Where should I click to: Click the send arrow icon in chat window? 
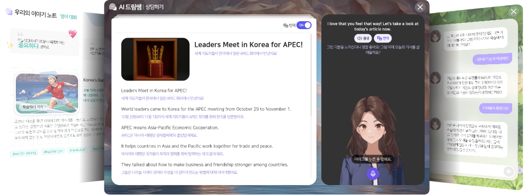click(x=509, y=171)
